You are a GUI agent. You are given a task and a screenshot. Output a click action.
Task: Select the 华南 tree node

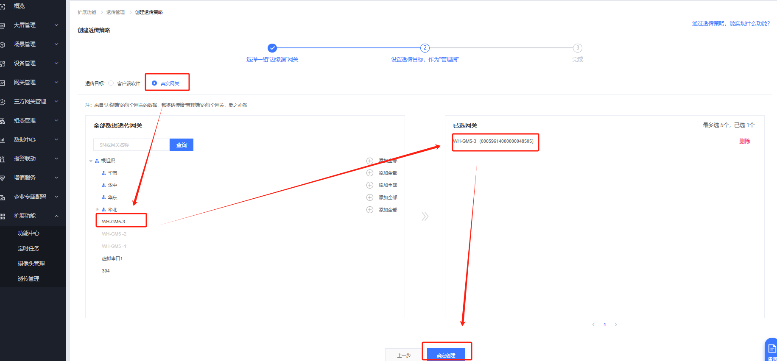(x=112, y=173)
